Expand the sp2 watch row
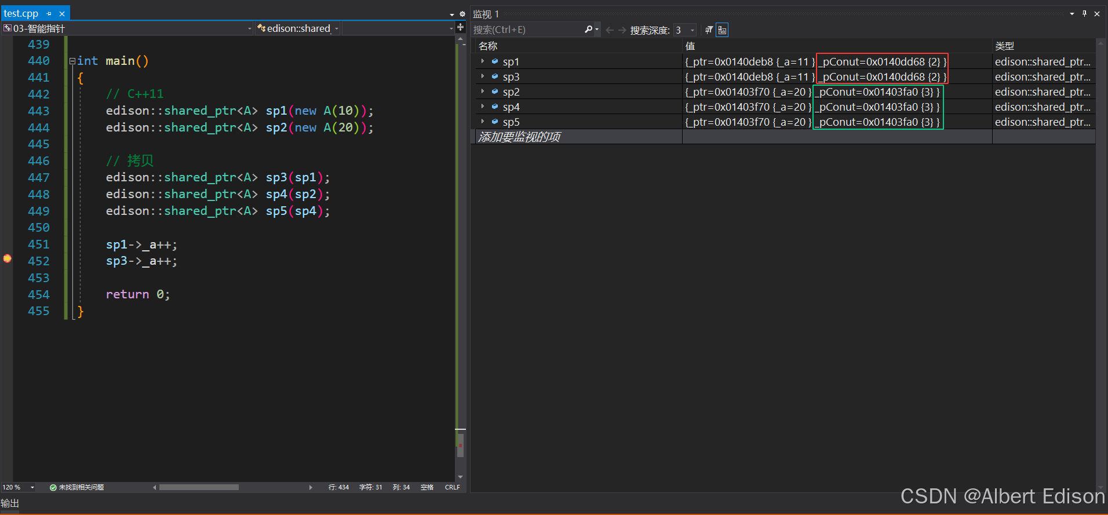 click(x=482, y=91)
